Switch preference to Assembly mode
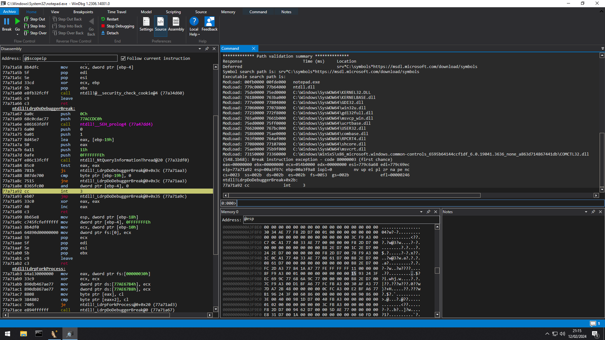This screenshot has height=340, width=605. click(176, 24)
